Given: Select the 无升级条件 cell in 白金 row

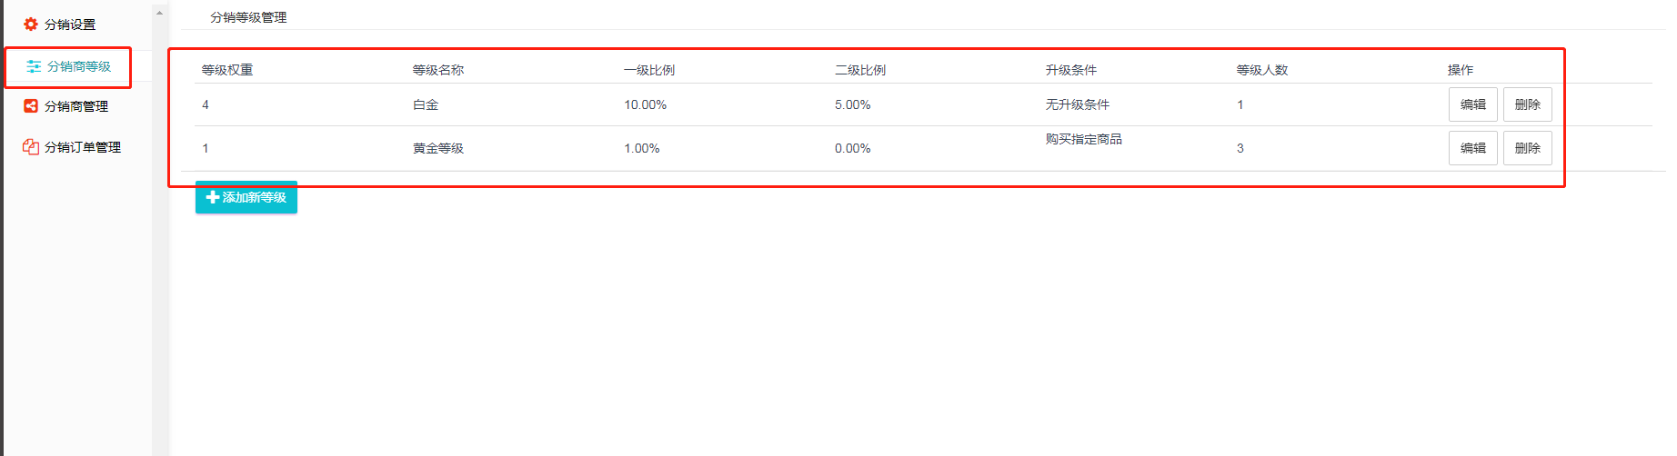Looking at the screenshot, I should tap(1078, 104).
